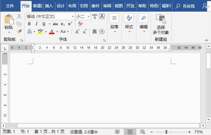Toggle character shading icon

point(95,32)
